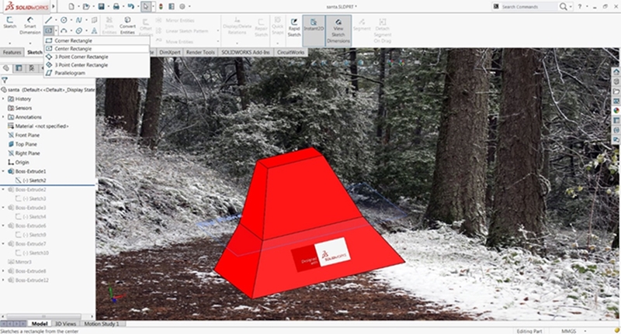Choose 3 Point Center Rectangle
This screenshot has width=621, height=334.
[x=96, y=65]
